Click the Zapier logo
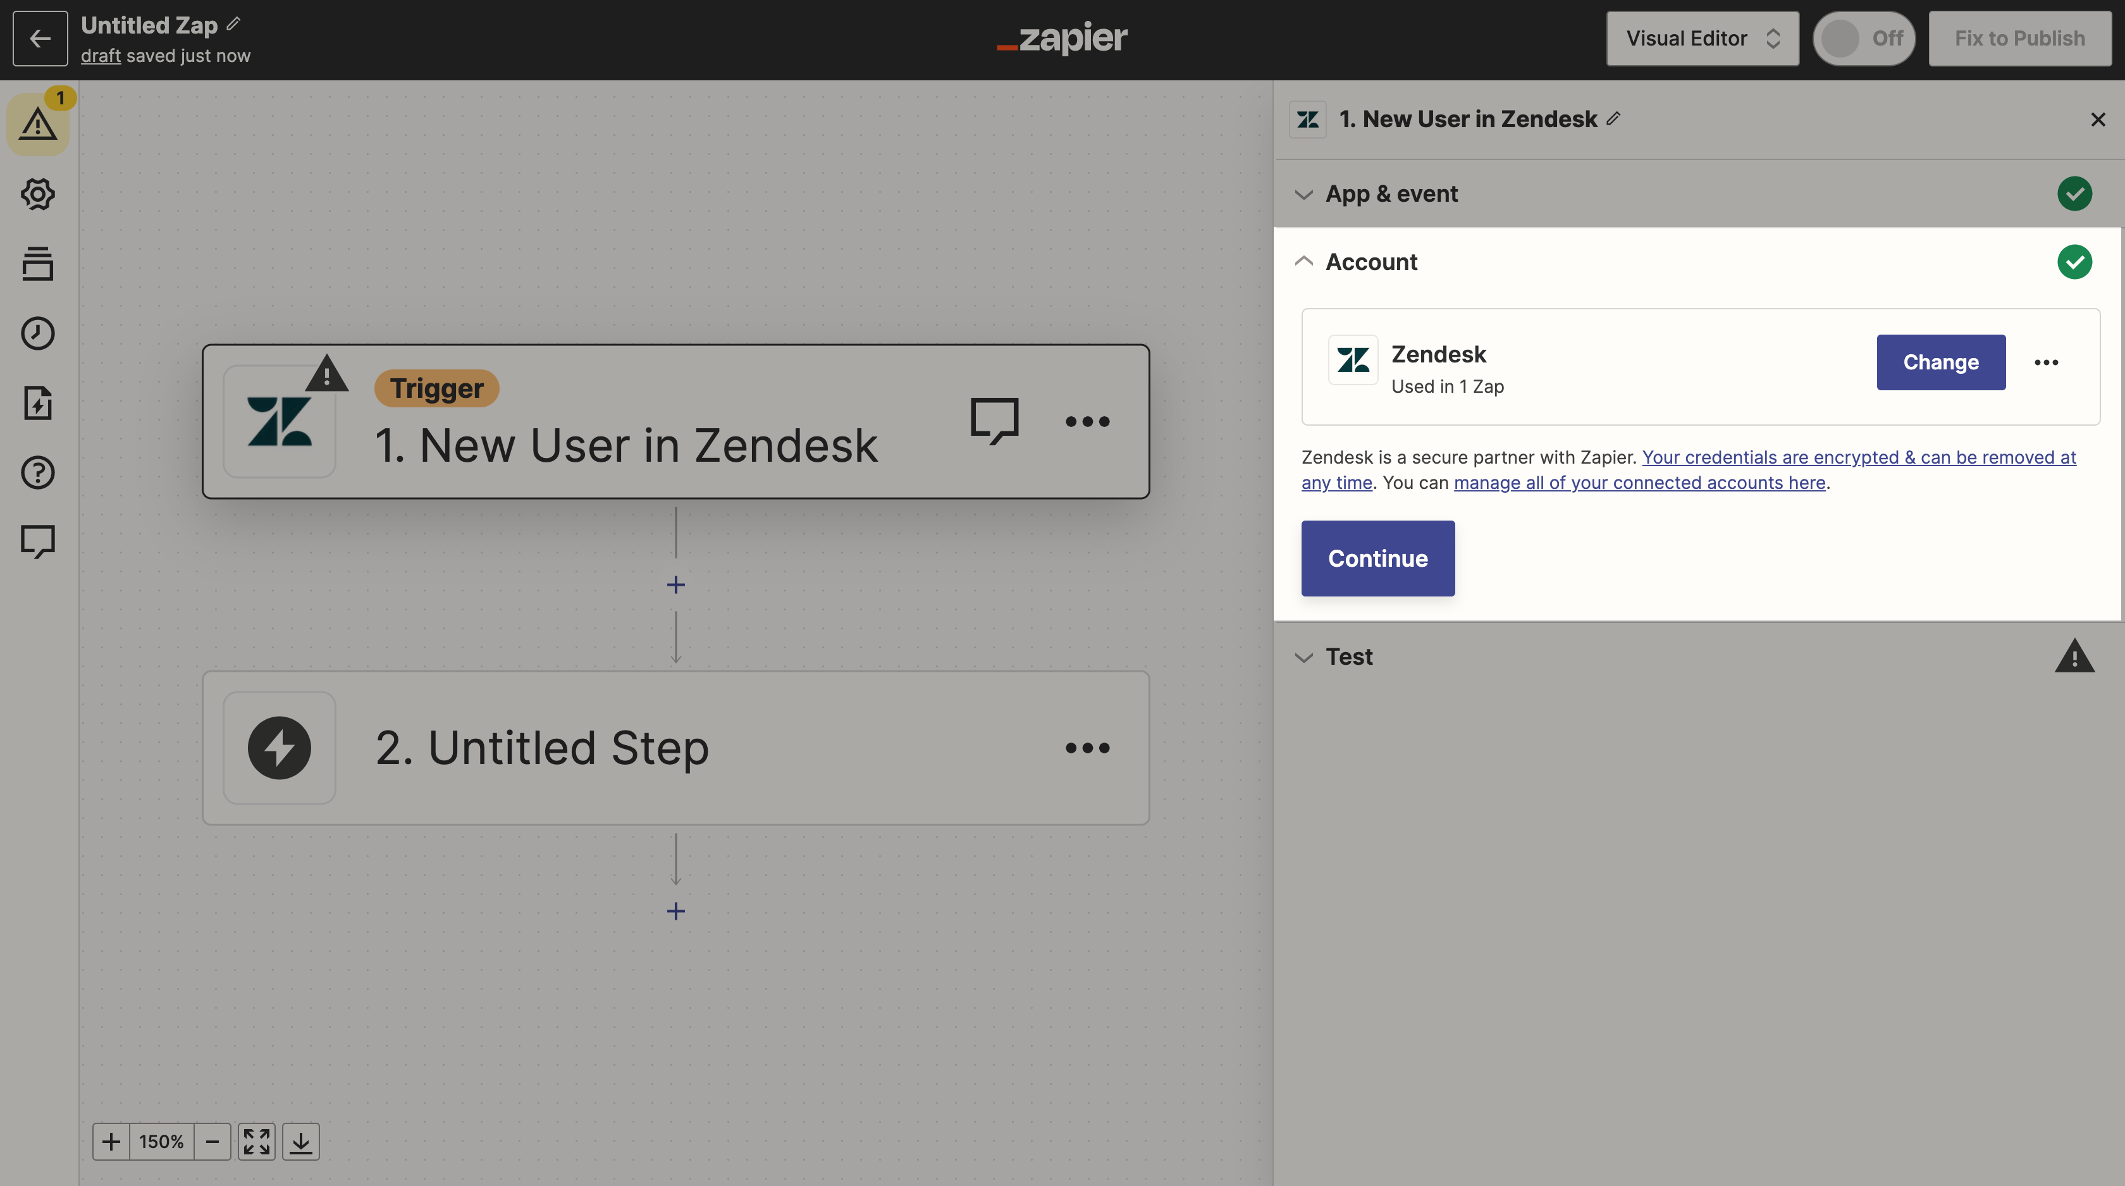This screenshot has height=1186, width=2125. (1062, 37)
